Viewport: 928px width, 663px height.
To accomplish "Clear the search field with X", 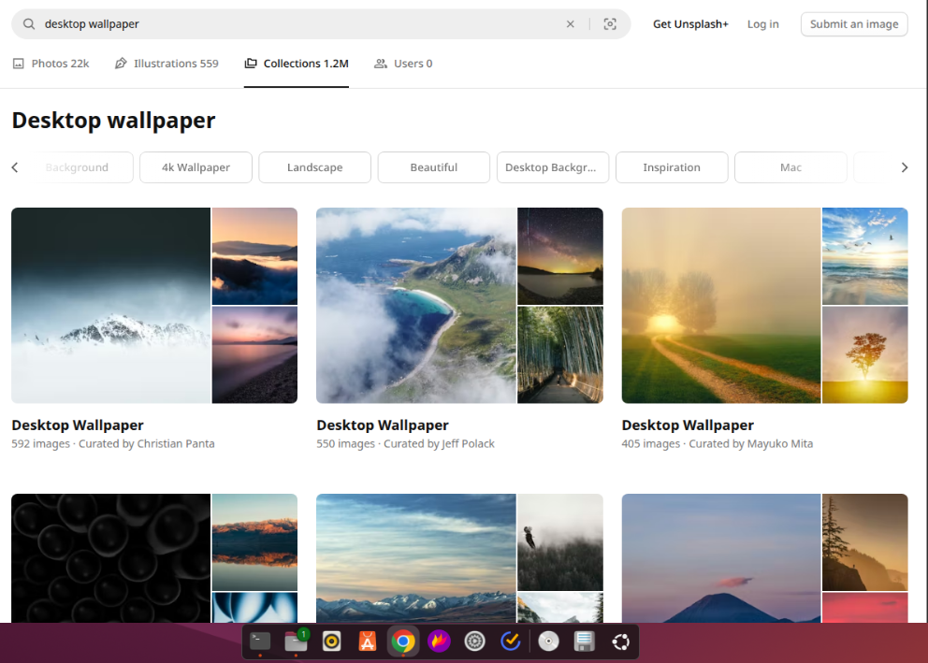I will point(570,24).
